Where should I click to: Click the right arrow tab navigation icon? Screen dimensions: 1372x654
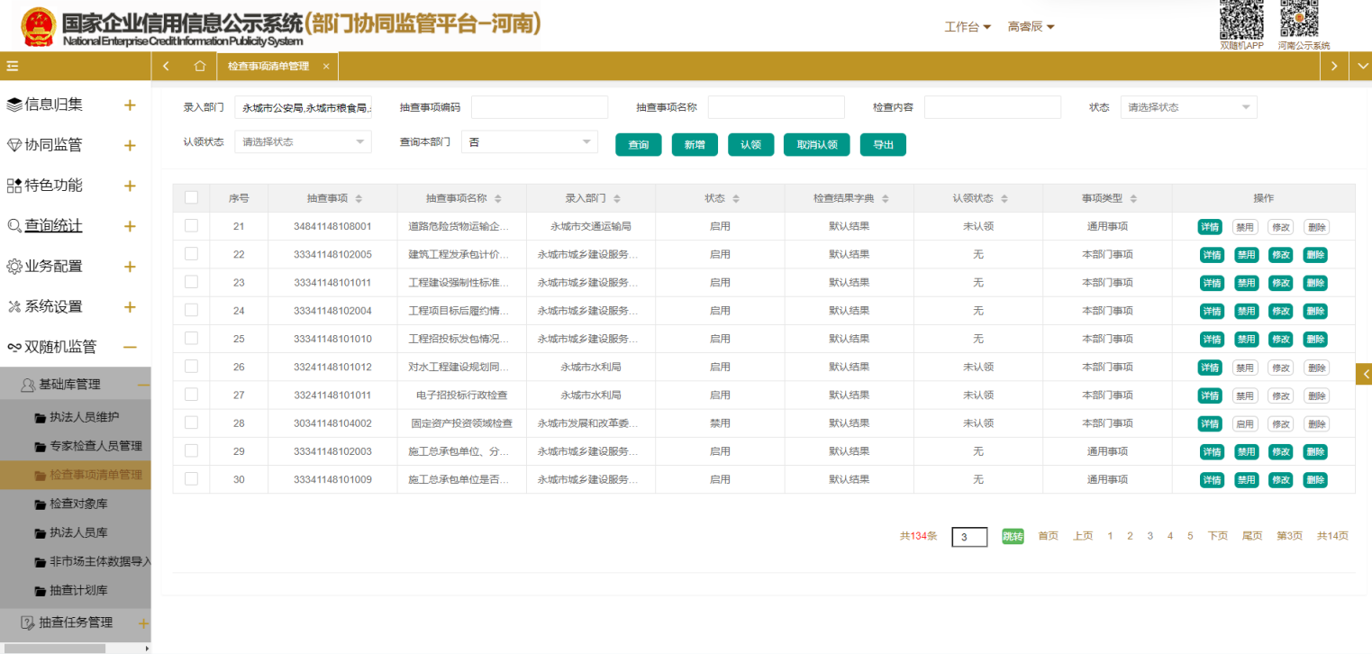click(x=1334, y=66)
